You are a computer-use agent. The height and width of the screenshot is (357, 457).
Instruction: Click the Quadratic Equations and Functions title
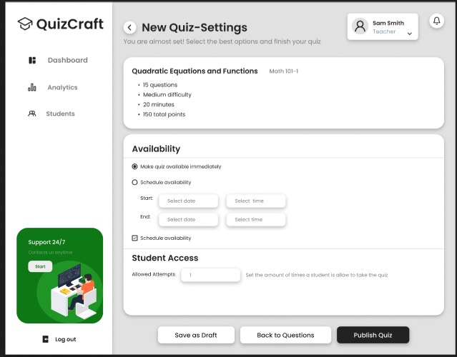(x=195, y=71)
